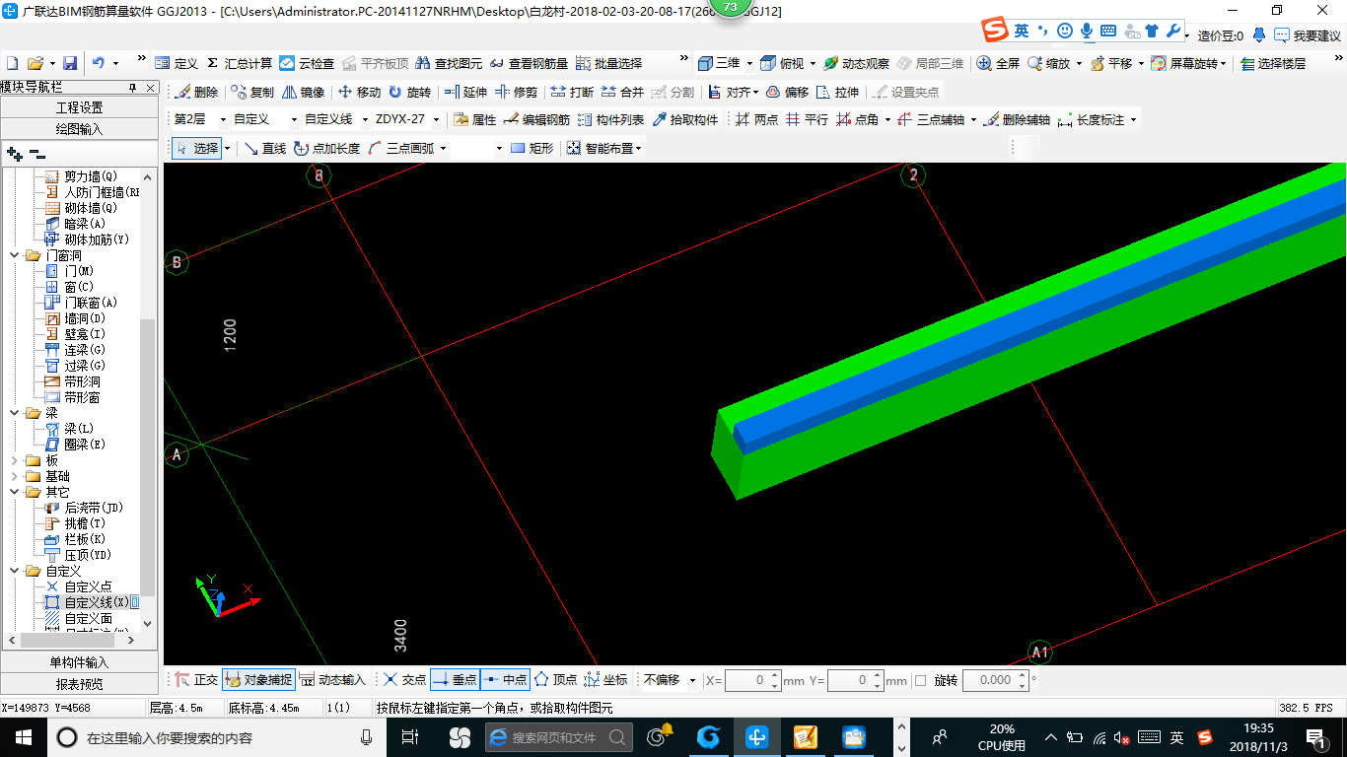This screenshot has height=757, width=1347.
Task: Click 编辑钢筋 edit rebar
Action: click(x=536, y=119)
